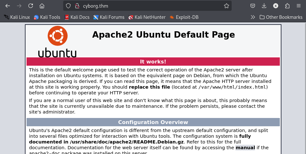The image size is (306, 154).
Task: Reload the current page
Action: click(x=31, y=6)
